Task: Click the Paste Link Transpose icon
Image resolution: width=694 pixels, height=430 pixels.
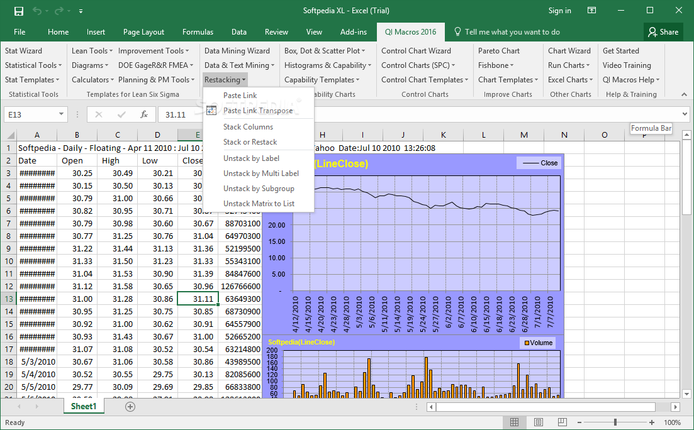Action: 211,111
